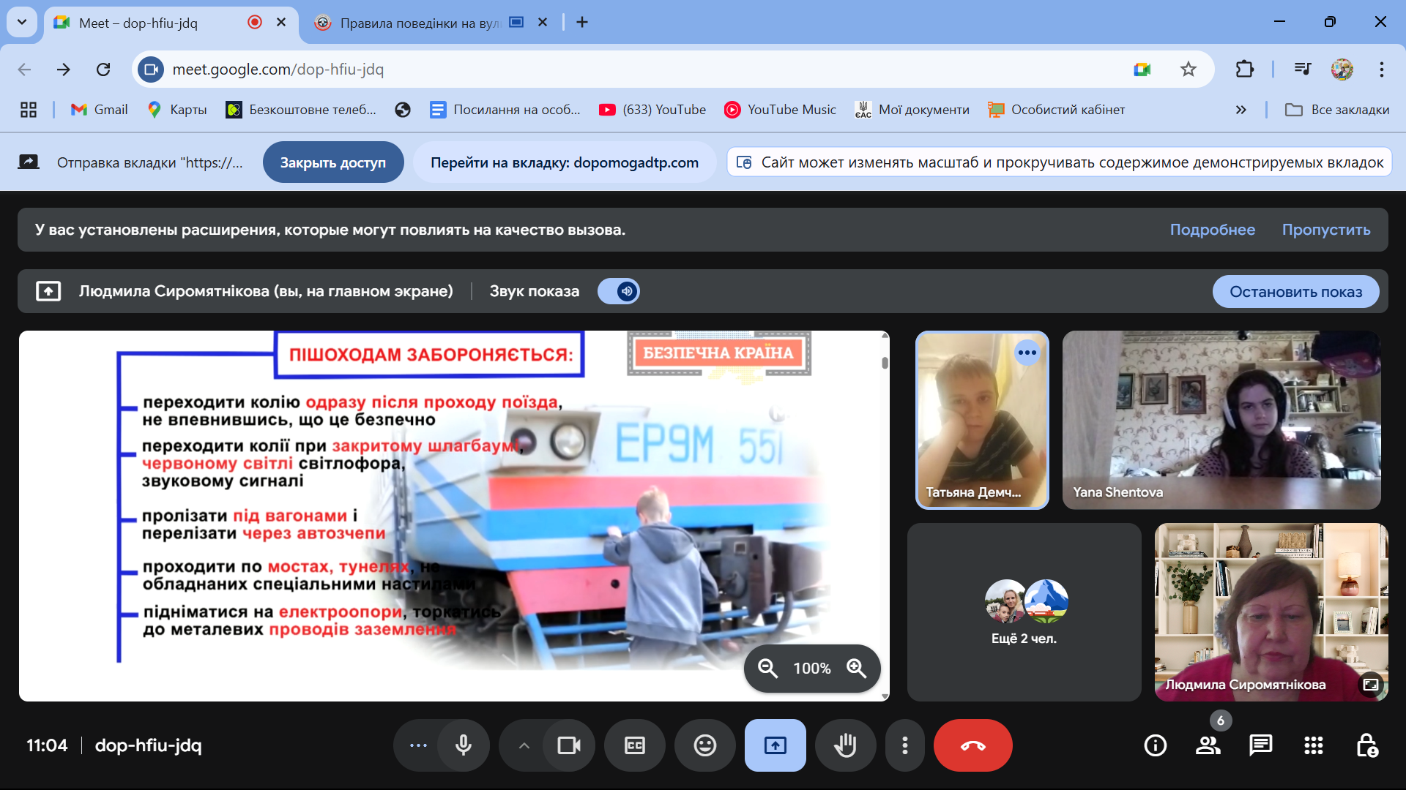Open YouTube Music bookmark
The width and height of the screenshot is (1406, 790).
(780, 110)
